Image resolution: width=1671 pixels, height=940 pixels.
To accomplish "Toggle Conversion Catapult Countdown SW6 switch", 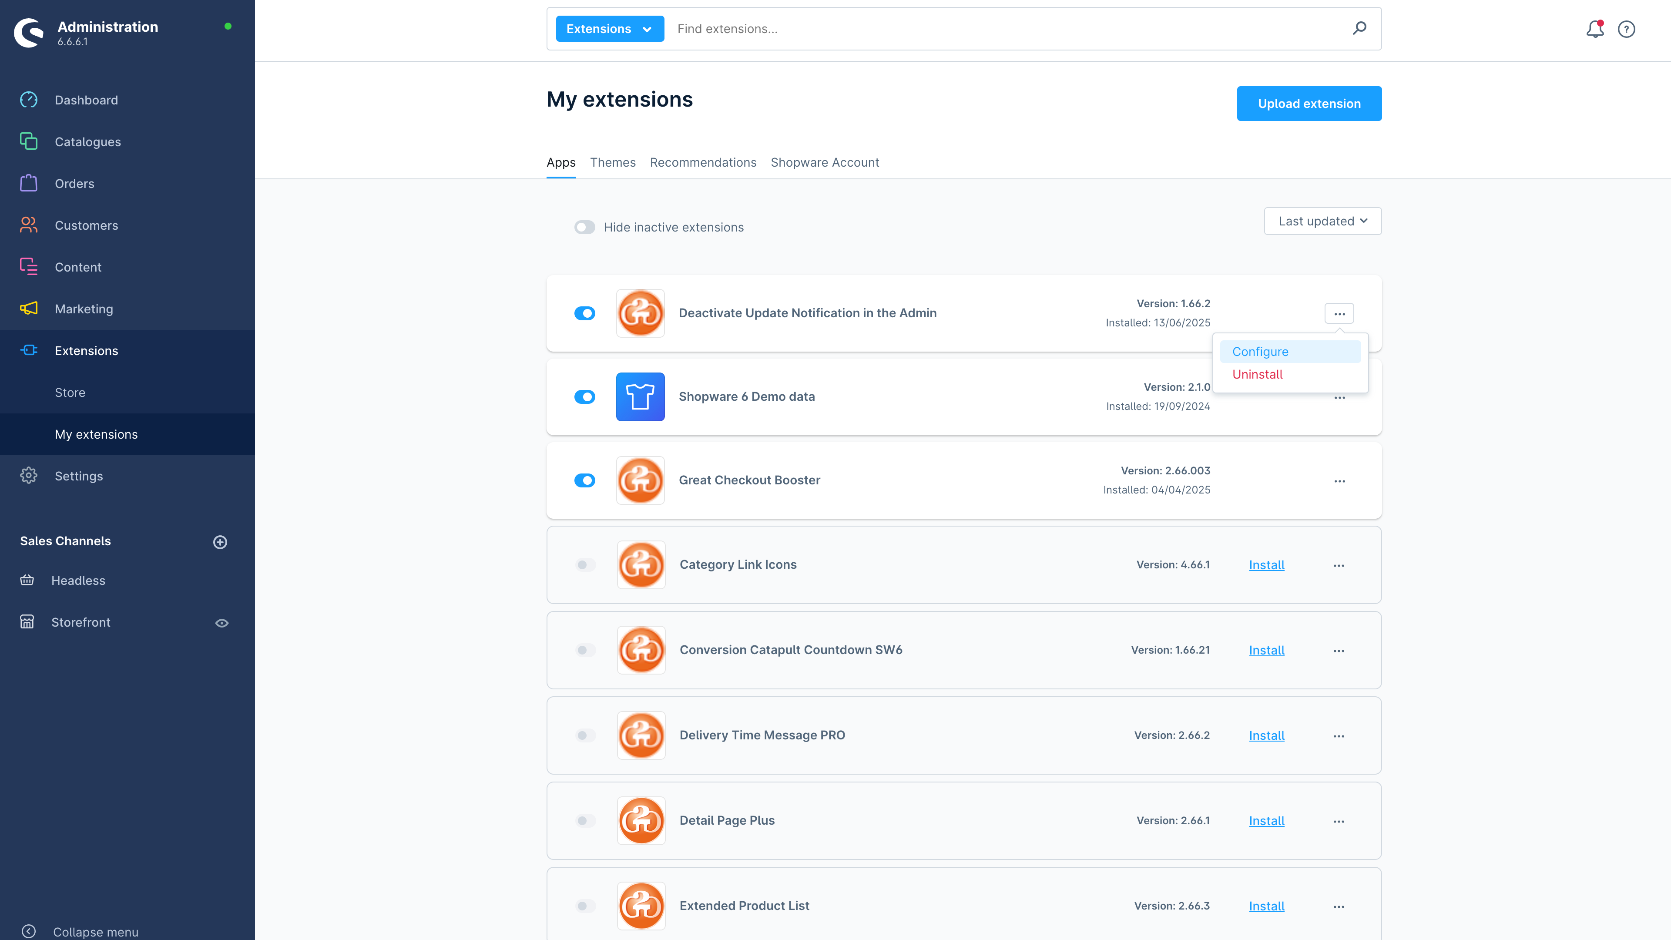I will click(585, 650).
